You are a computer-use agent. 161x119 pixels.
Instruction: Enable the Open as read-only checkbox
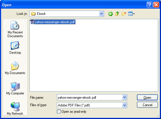click(59, 111)
